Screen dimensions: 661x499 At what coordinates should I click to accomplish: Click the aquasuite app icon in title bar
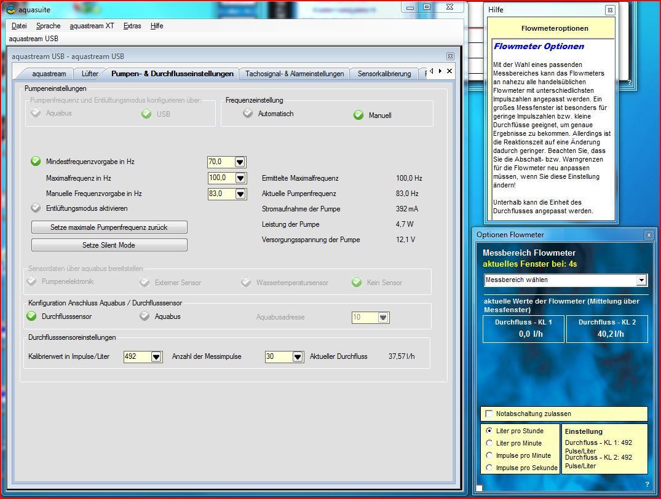point(11,10)
